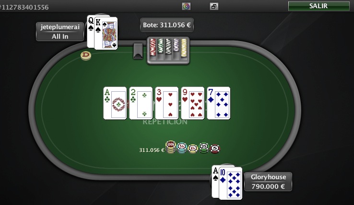Click the chip tray rack
Screen dimensions: 354x205
168,50
